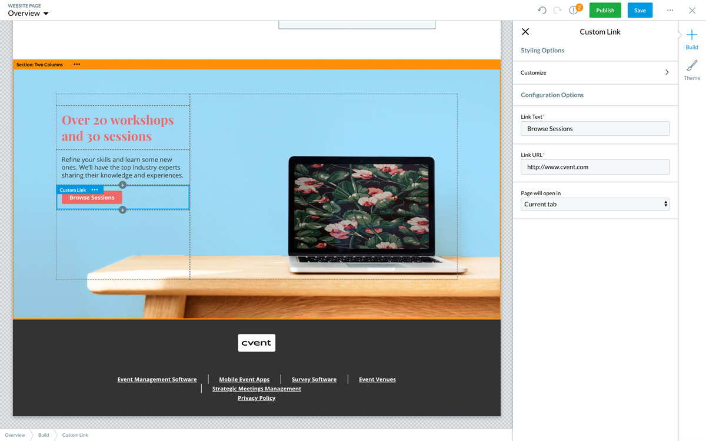Click the redo arrow icon
This screenshot has height=441, width=706.
coord(557,11)
